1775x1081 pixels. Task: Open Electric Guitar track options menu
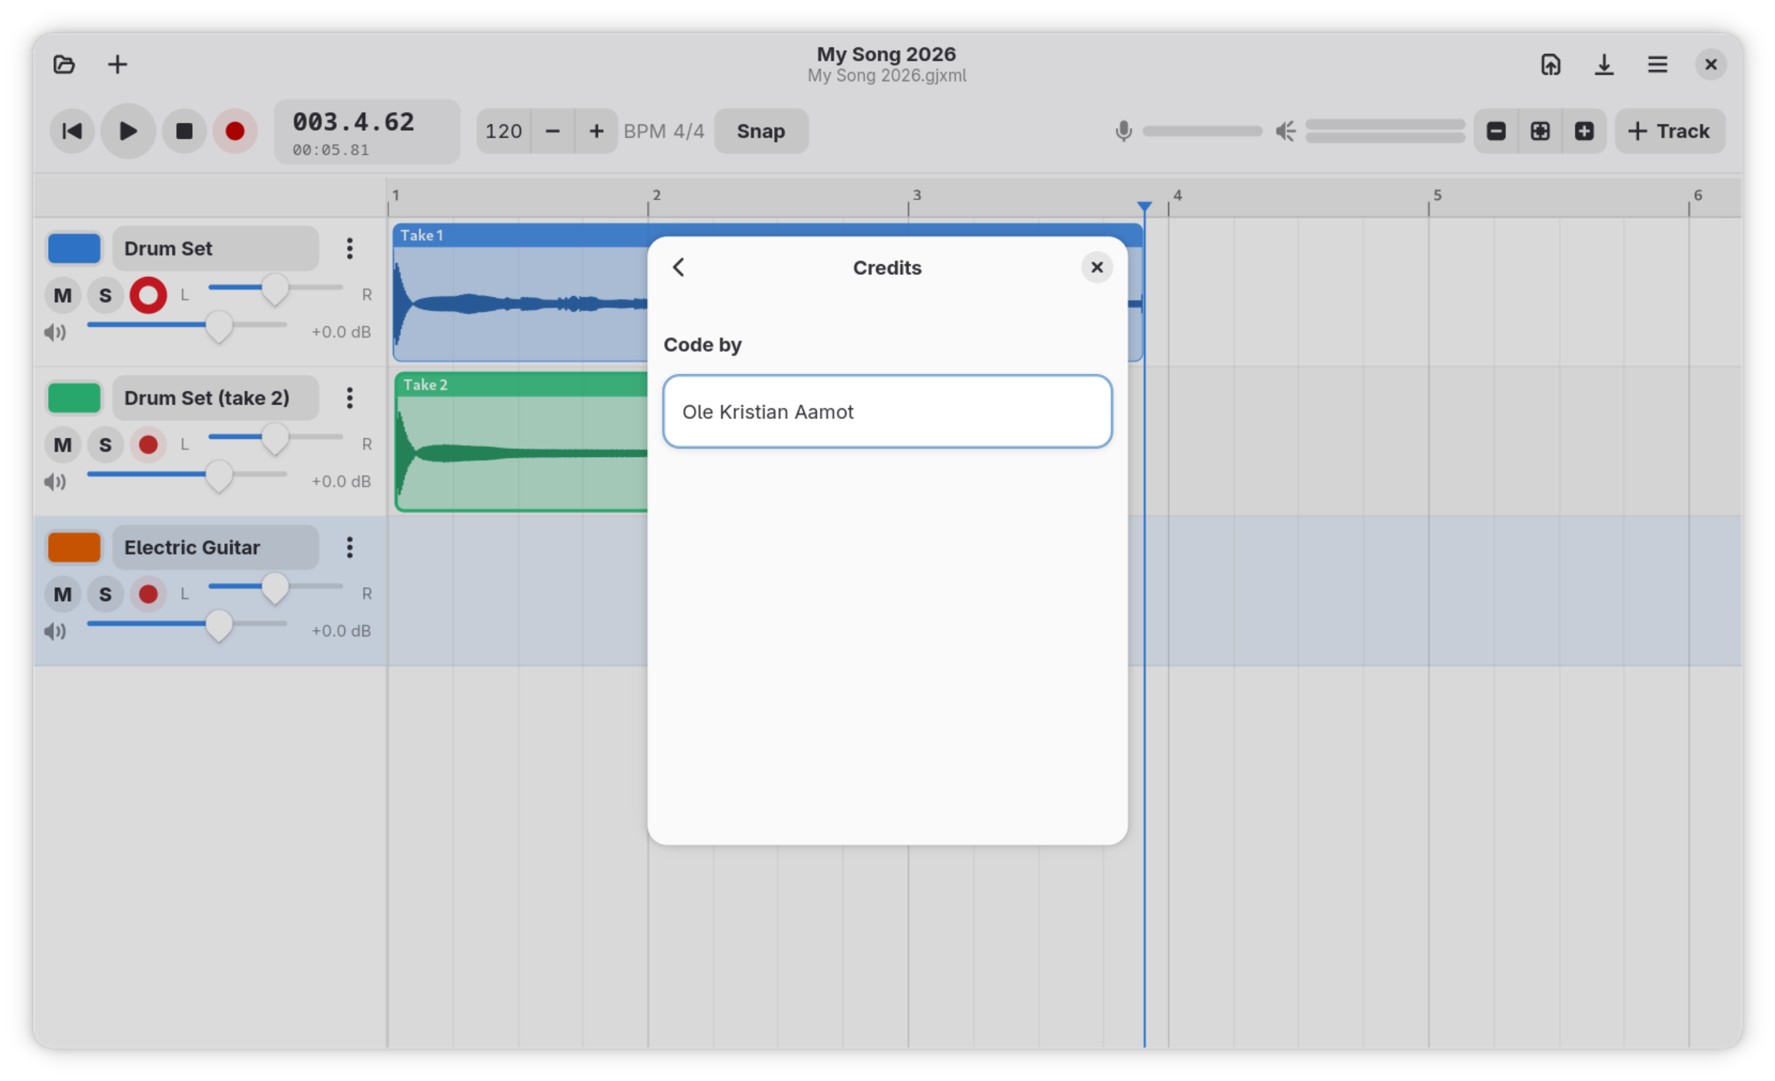click(350, 547)
